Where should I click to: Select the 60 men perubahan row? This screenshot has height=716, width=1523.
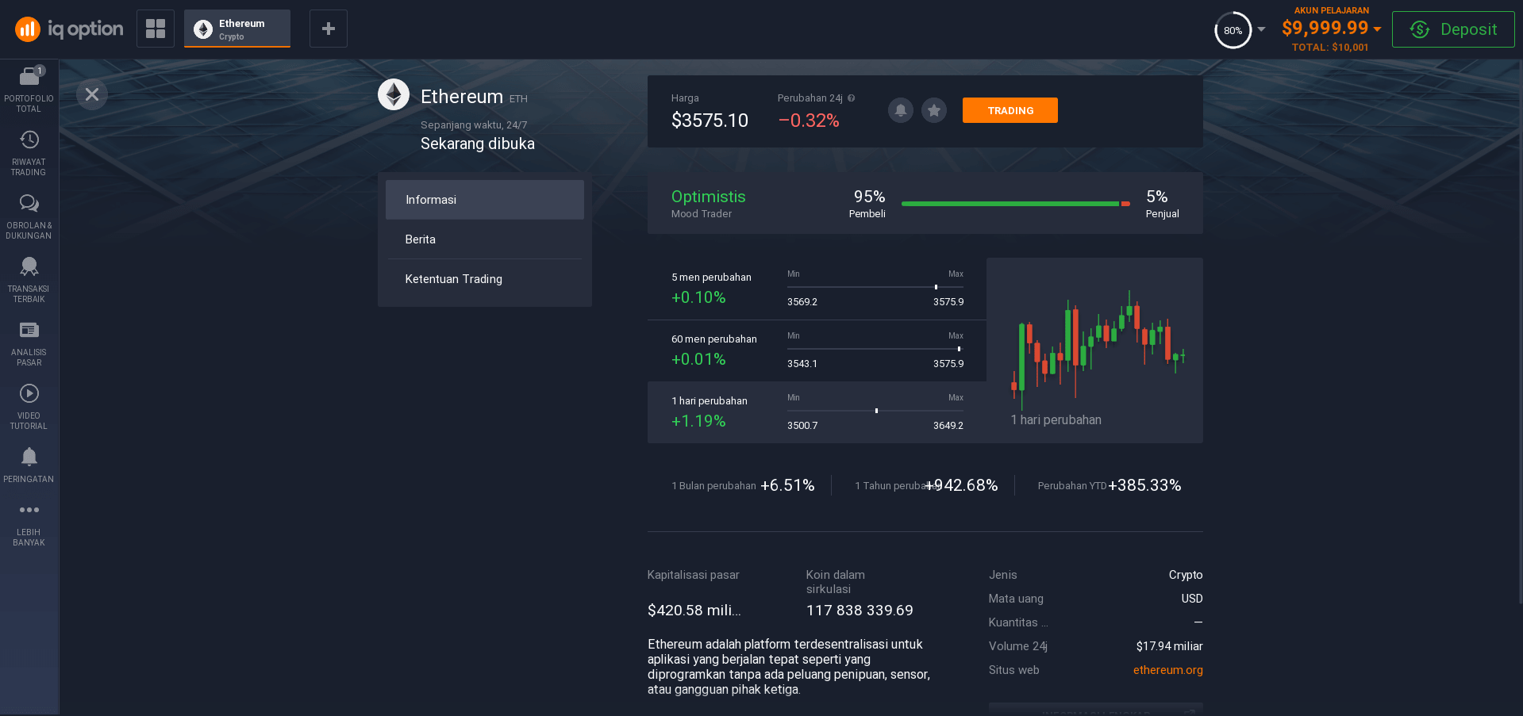tap(817, 350)
